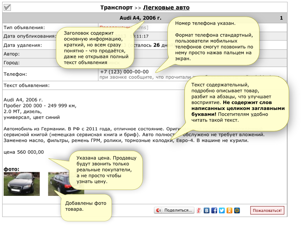This screenshot has height=225, width=301.
Task: Click the 2.0 МТ, дизель line
Action: [23, 111]
